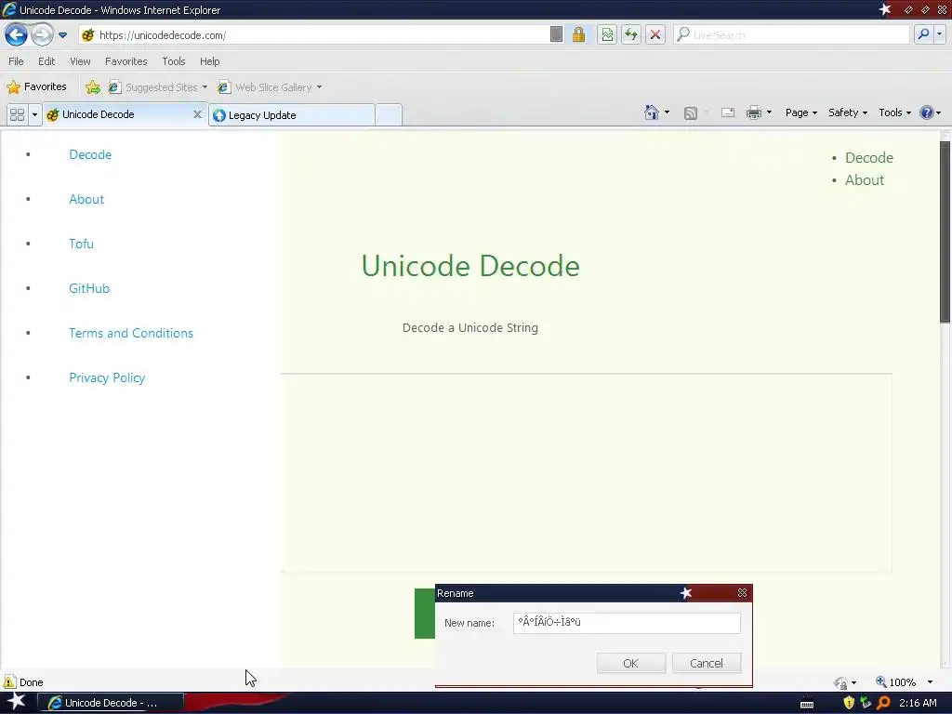Click the Home icon in the command bar
This screenshot has height=714, width=952.
point(652,112)
